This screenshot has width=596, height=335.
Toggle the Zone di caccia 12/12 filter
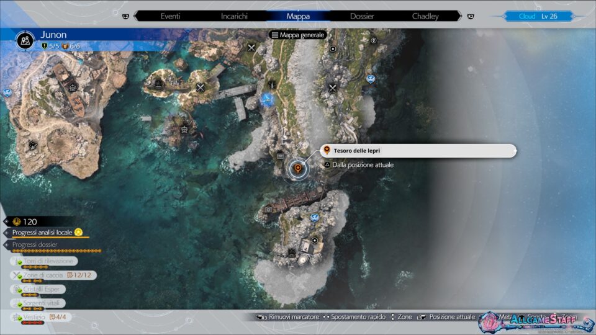coord(53,275)
